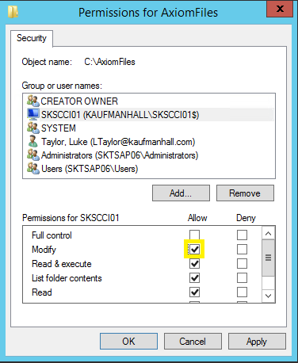Toggle Allow for List folder contents
Viewport: 298px width, 363px height.
point(194,277)
